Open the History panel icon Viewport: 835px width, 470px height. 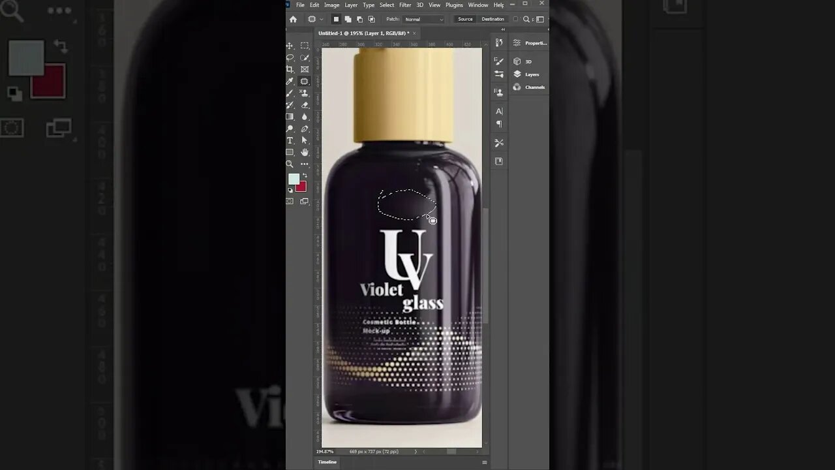pos(499,42)
